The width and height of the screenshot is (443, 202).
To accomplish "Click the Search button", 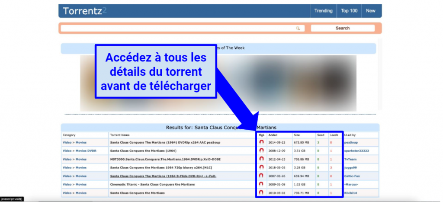I will pyautogui.click(x=343, y=28).
